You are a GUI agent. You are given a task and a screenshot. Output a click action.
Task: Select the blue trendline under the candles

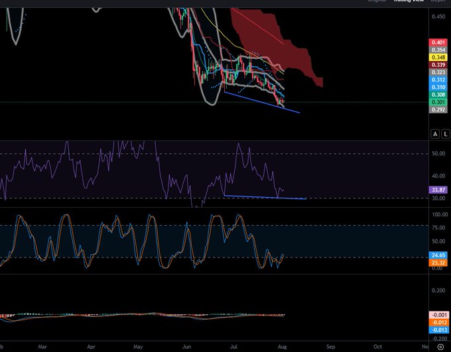tap(262, 102)
